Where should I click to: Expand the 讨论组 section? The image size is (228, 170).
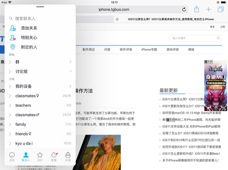tap(40, 71)
